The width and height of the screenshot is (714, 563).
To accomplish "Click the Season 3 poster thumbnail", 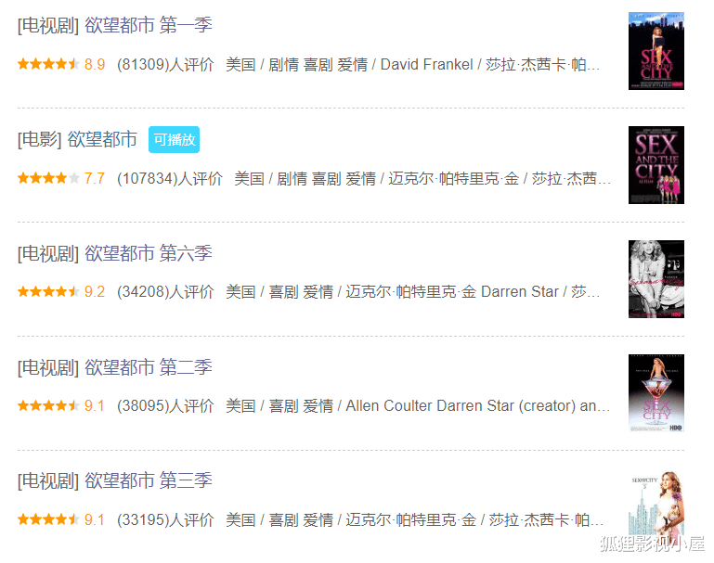I will (656, 503).
